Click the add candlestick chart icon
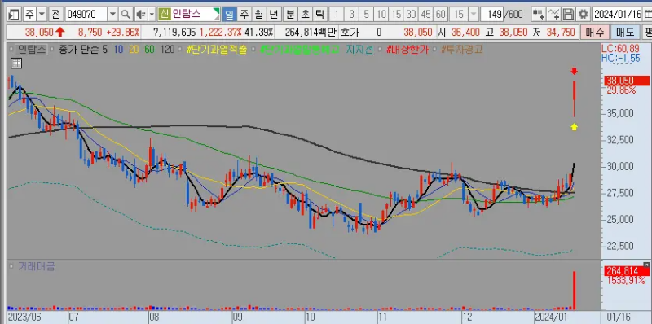 click(539, 15)
